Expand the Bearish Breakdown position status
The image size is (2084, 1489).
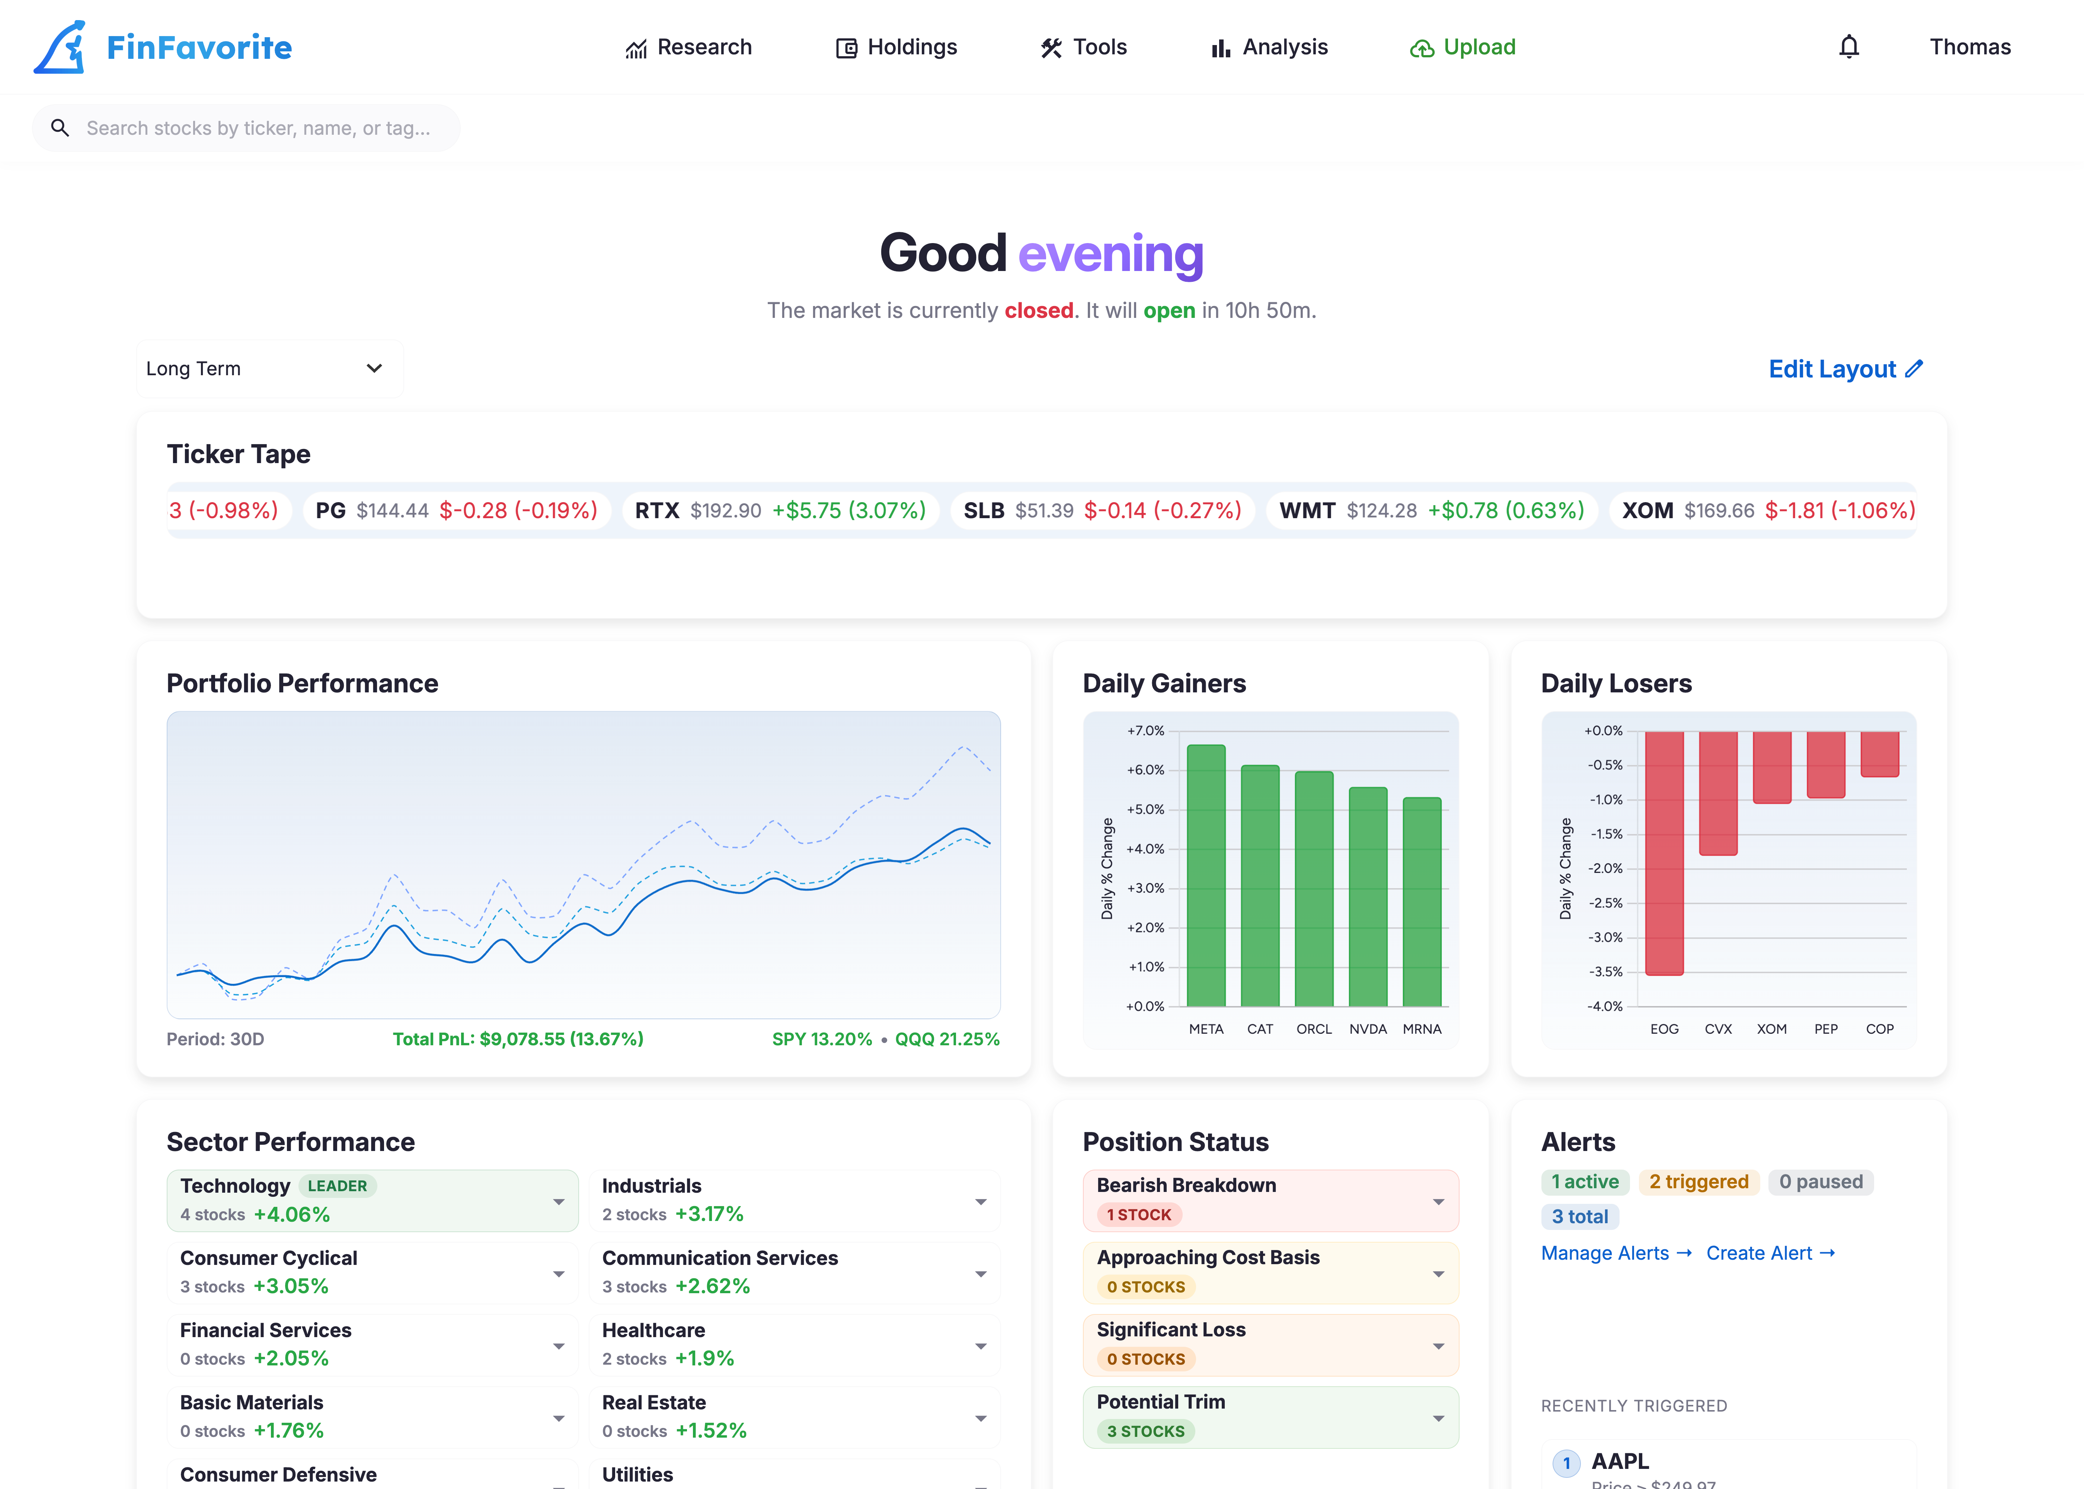point(1438,1201)
